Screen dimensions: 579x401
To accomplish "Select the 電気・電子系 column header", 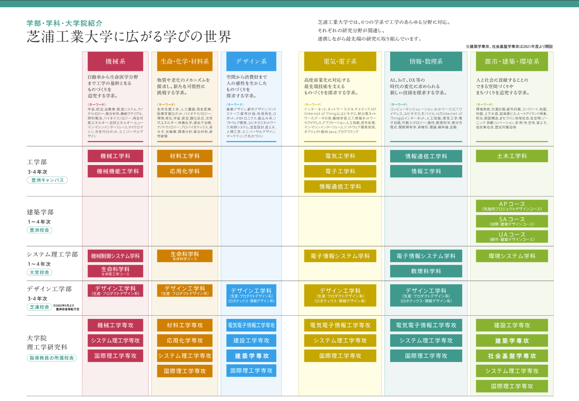I will click(x=340, y=61).
